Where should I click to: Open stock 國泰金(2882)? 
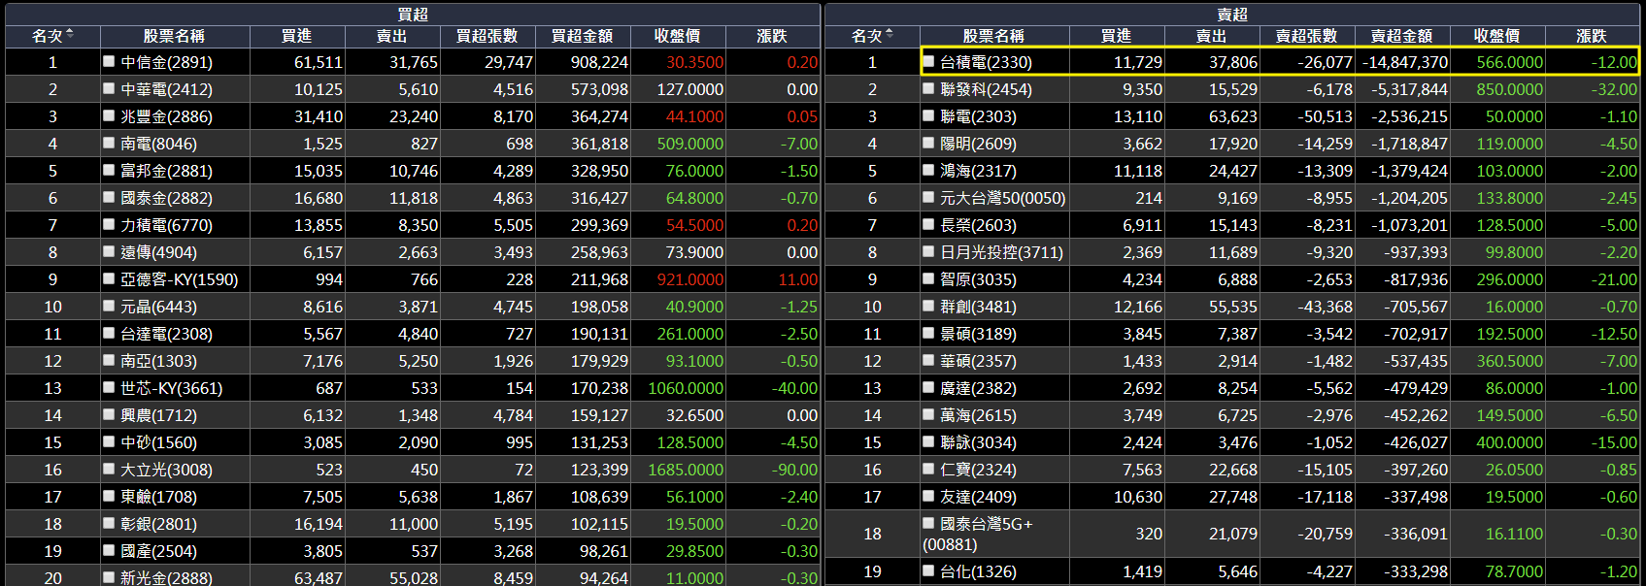click(x=166, y=198)
